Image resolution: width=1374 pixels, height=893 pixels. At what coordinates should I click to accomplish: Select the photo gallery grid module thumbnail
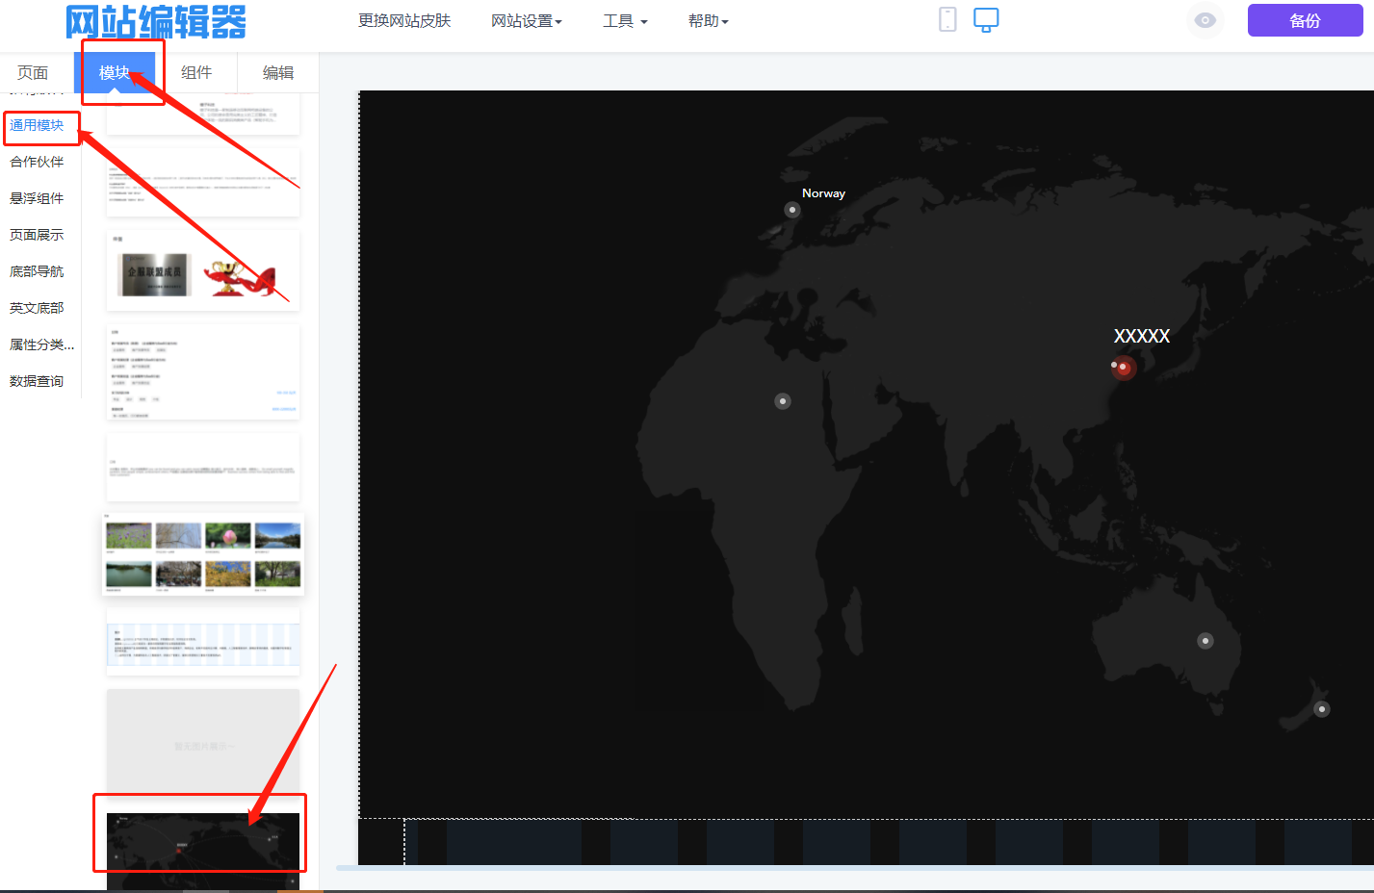coord(202,554)
